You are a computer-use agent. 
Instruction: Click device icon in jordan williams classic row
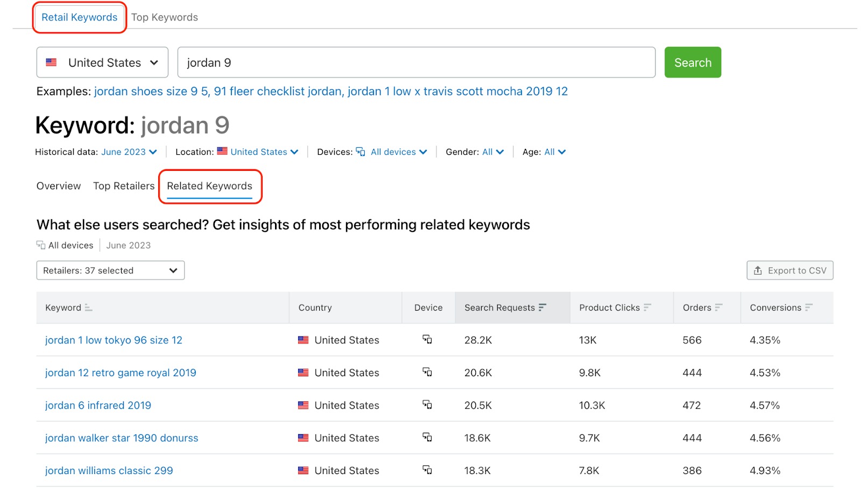[427, 470]
